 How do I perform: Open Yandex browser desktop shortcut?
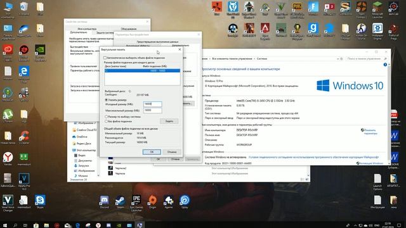coord(8,159)
